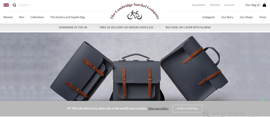Open the Our Story page
This screenshot has width=270, height=117.
click(227, 17)
